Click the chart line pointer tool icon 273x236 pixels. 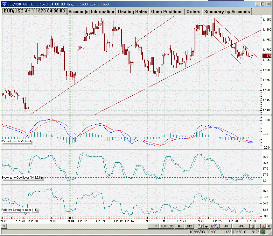coord(212,226)
